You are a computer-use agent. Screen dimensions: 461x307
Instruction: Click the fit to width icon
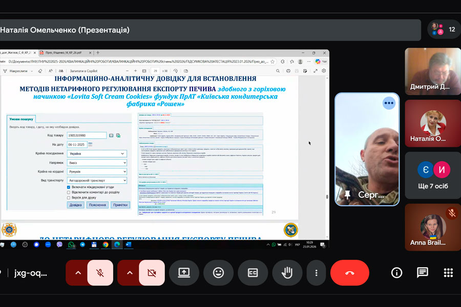point(144,71)
